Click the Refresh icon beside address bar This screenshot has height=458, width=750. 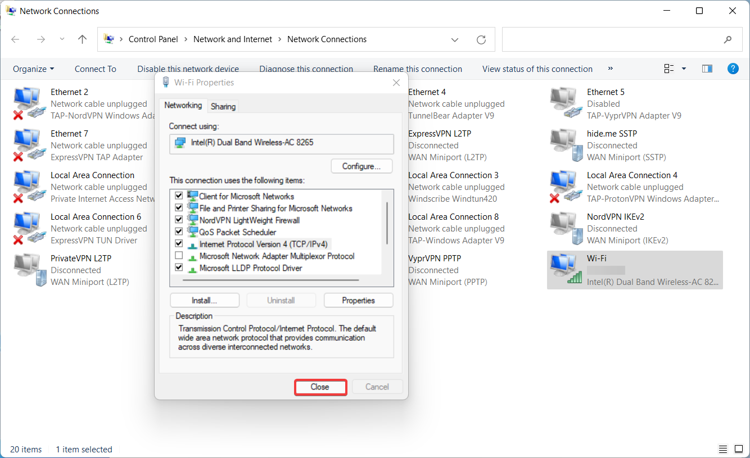pyautogui.click(x=481, y=39)
